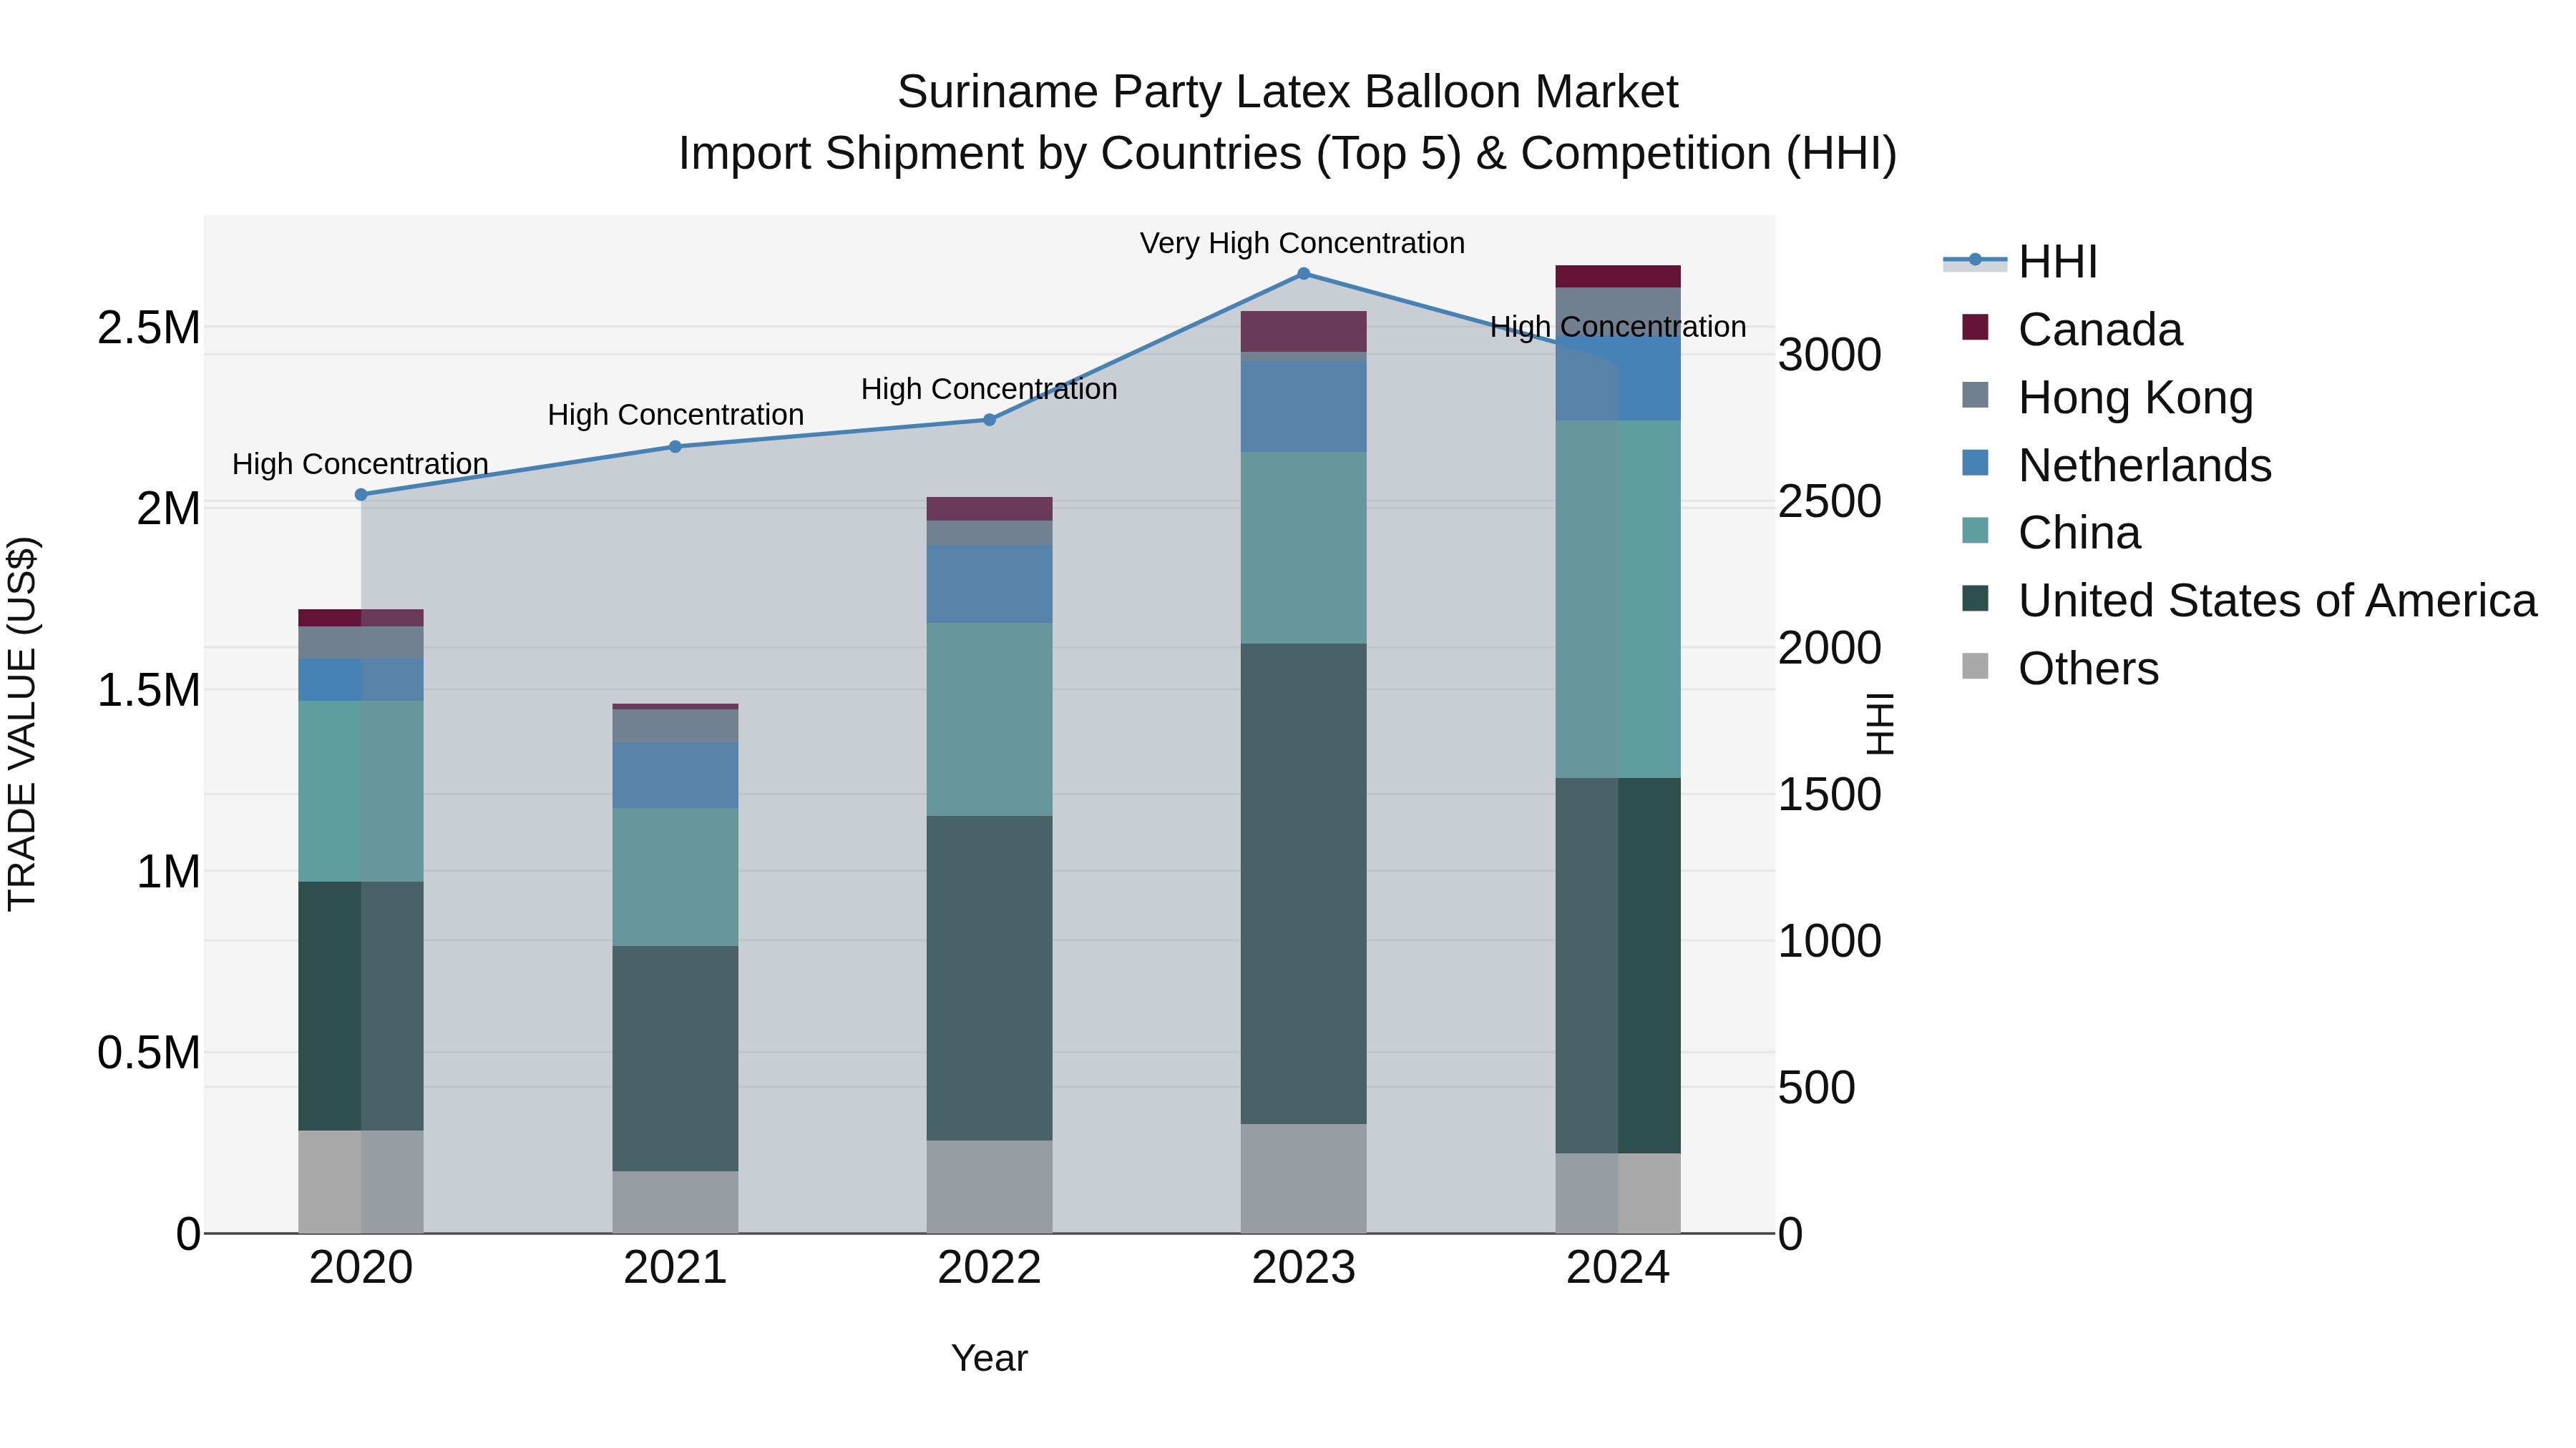Click the China teal legend swatch
Image resolution: width=2576 pixels, height=1448 pixels.
pos(1975,531)
